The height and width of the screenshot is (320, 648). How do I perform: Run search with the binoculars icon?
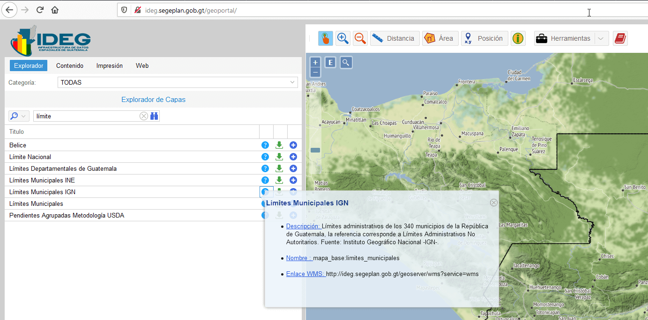coord(154,116)
